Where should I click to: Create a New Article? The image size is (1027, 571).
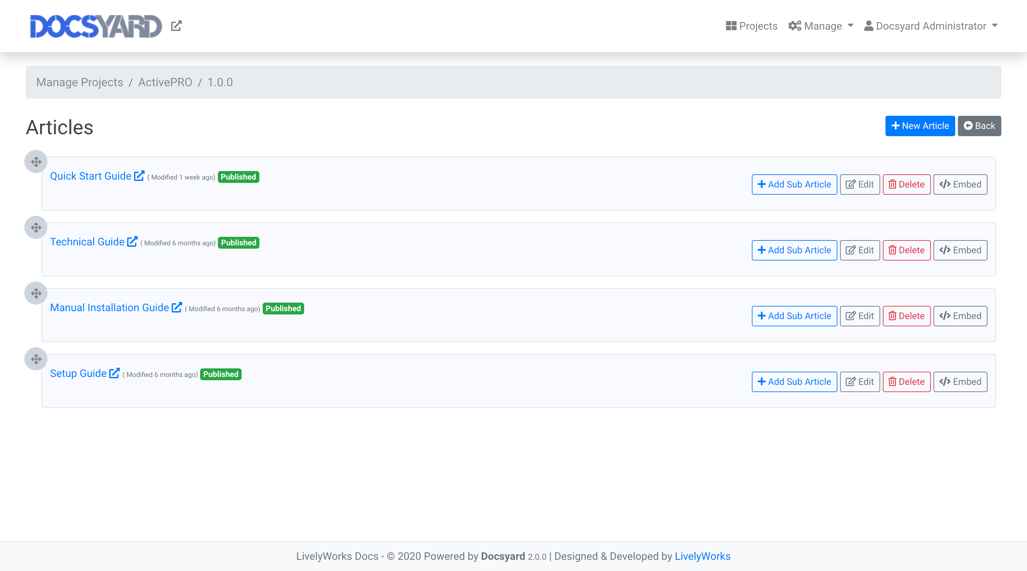(920, 126)
